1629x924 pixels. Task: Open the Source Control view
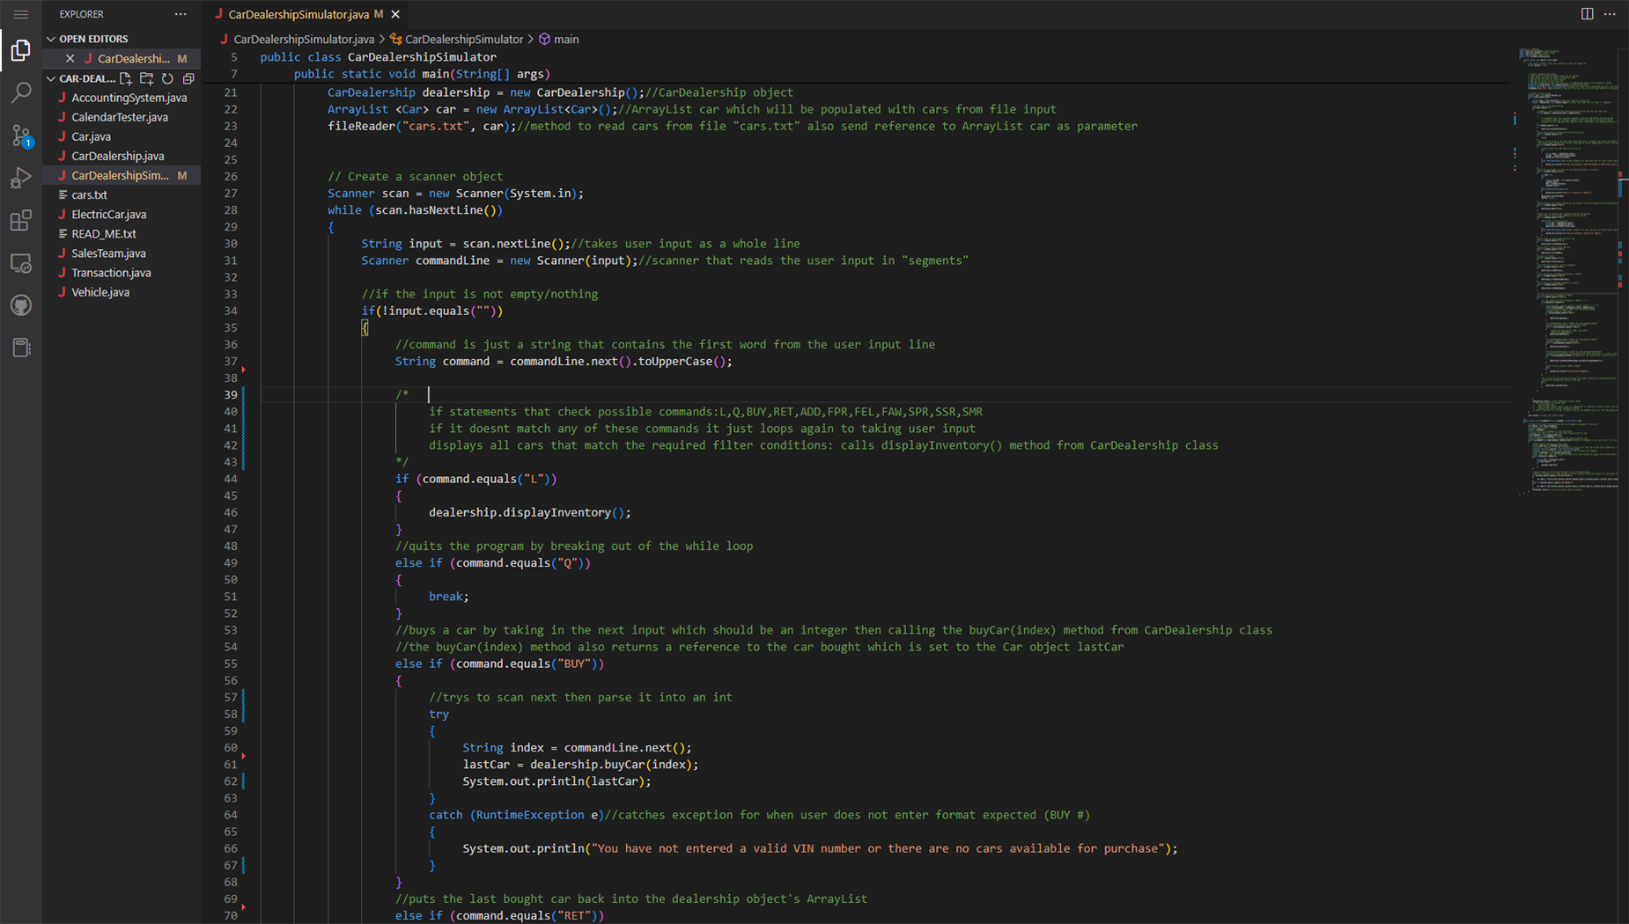click(21, 136)
